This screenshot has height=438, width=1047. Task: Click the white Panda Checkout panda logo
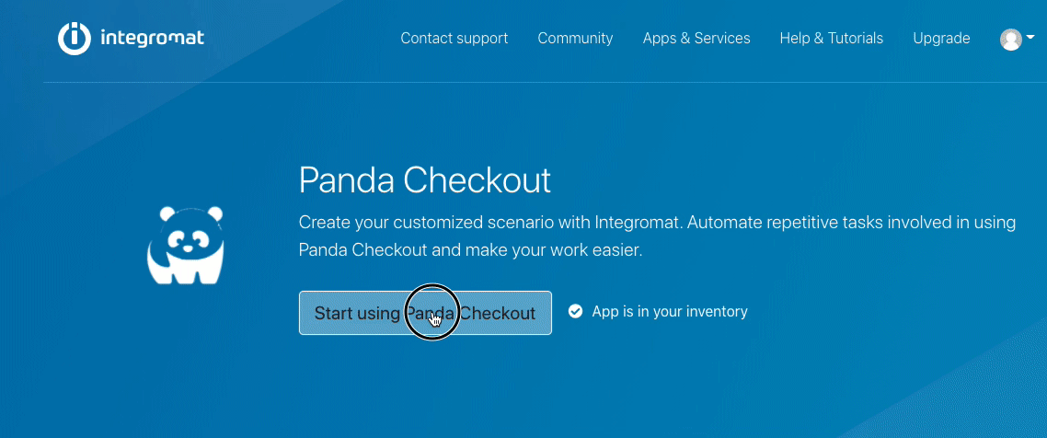(185, 245)
